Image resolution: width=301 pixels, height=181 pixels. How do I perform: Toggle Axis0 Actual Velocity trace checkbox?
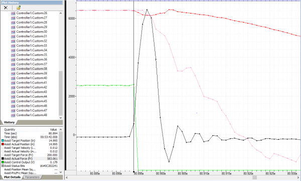point(3,151)
